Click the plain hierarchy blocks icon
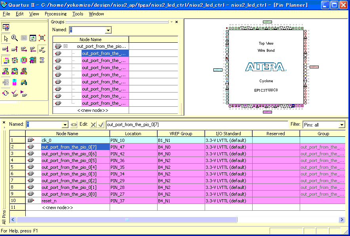 (x=15, y=71)
